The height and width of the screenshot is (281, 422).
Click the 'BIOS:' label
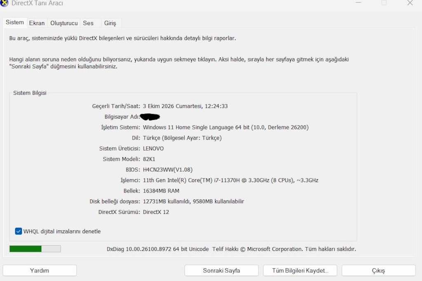133,170
